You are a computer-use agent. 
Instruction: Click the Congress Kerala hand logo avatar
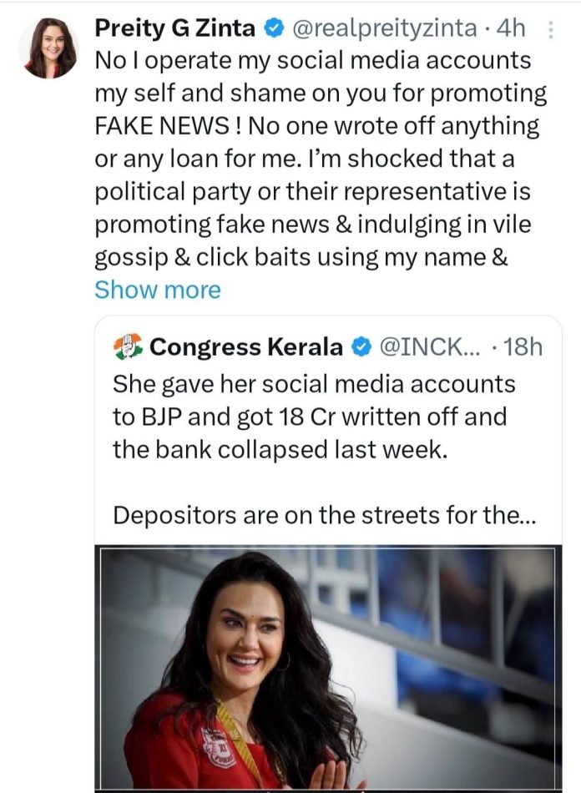pos(129,346)
